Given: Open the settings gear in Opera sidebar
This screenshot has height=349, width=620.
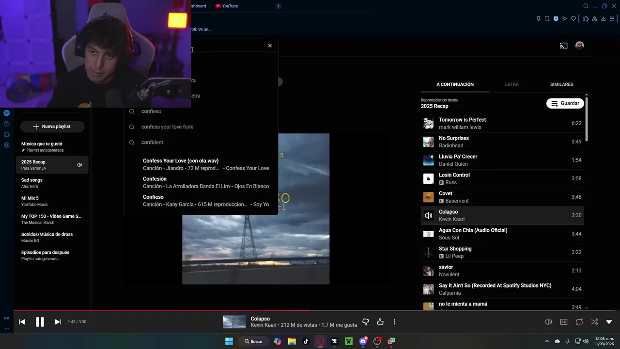Looking at the screenshot, I should (6, 145).
